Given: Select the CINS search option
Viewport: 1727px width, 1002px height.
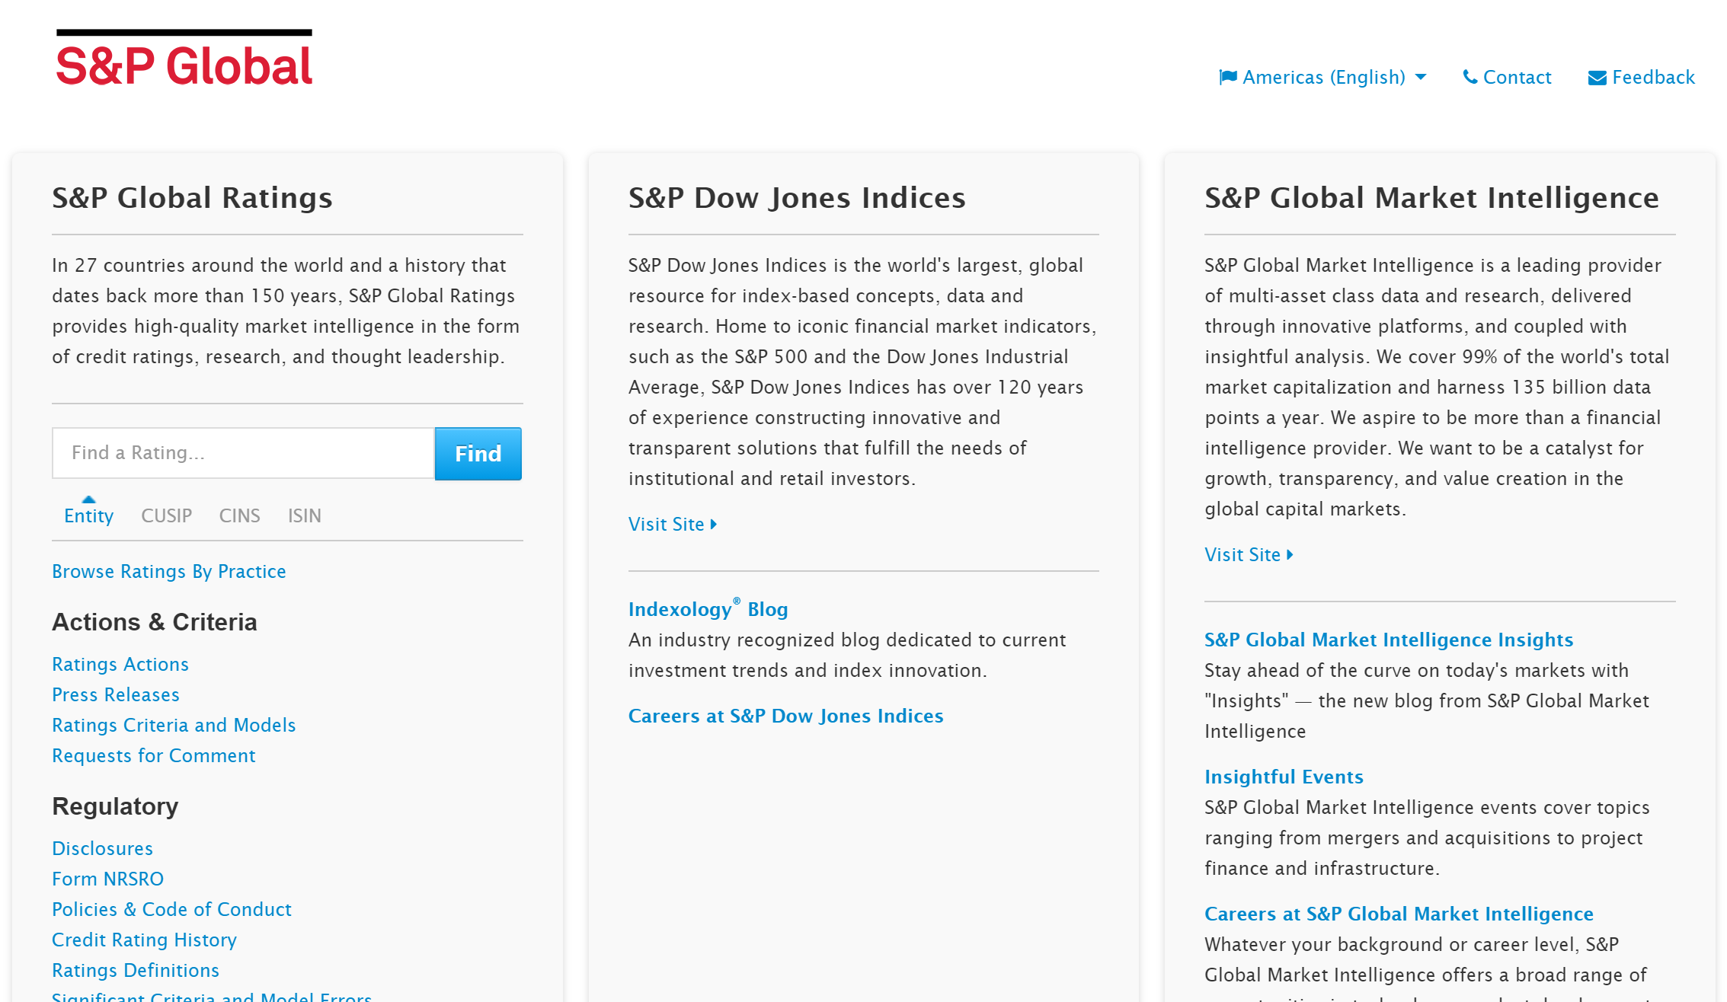Looking at the screenshot, I should pos(239,515).
